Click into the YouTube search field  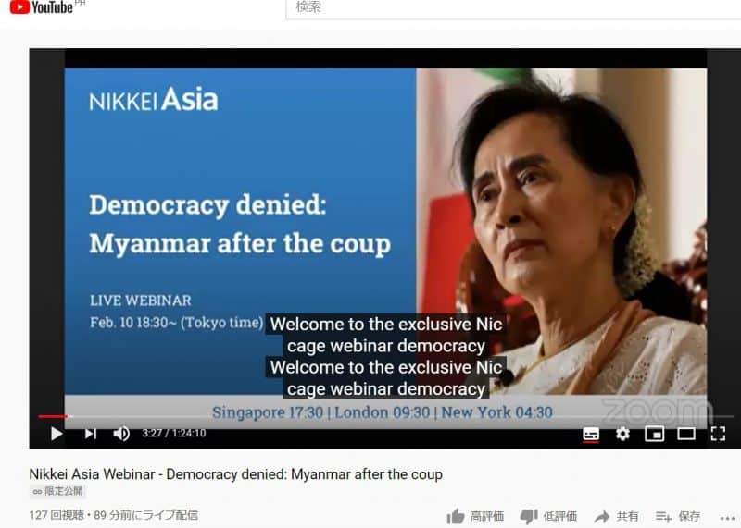513,8
